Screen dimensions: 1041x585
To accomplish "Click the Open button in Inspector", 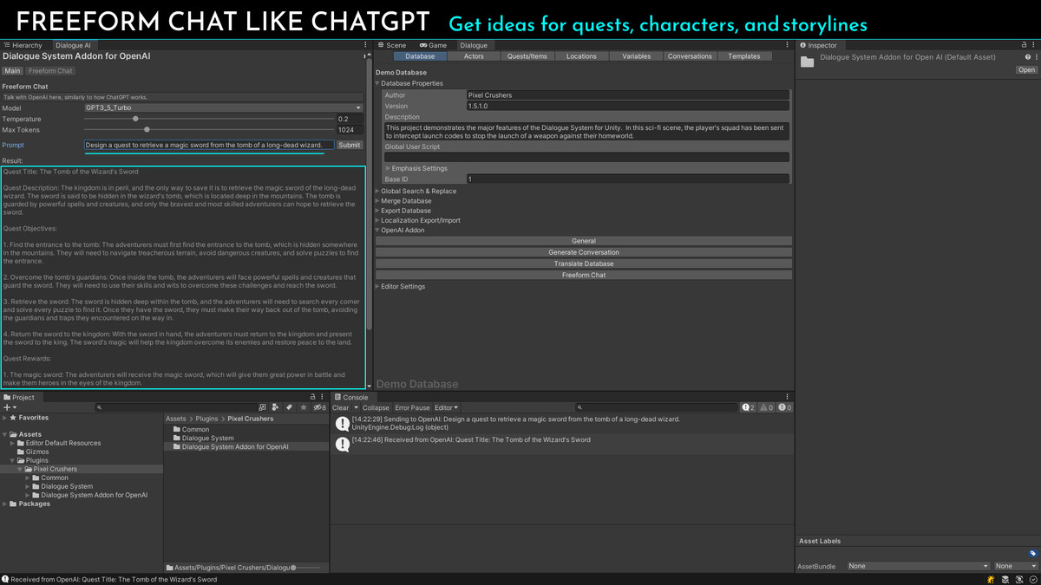I will click(1027, 70).
